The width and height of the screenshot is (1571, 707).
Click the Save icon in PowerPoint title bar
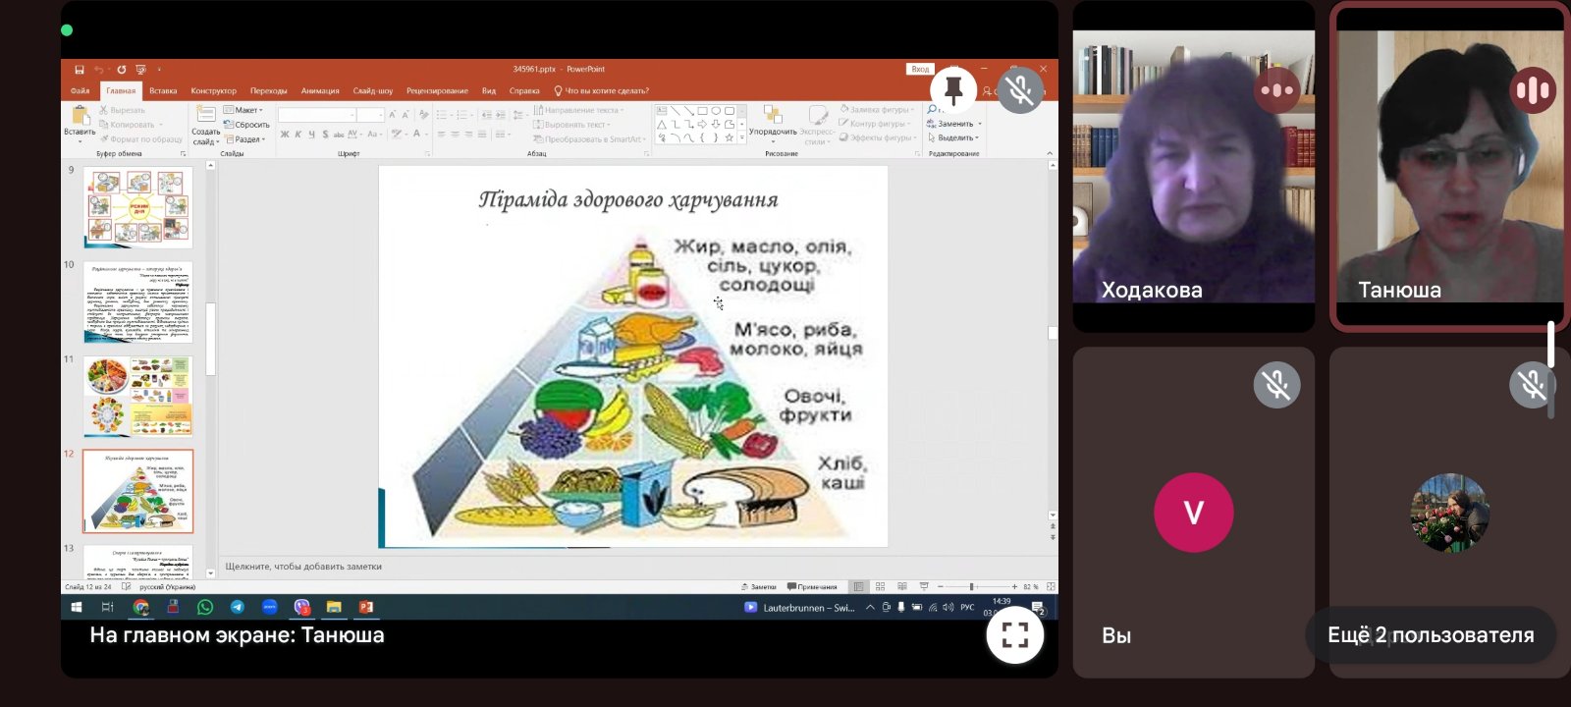pyautogui.click(x=80, y=70)
